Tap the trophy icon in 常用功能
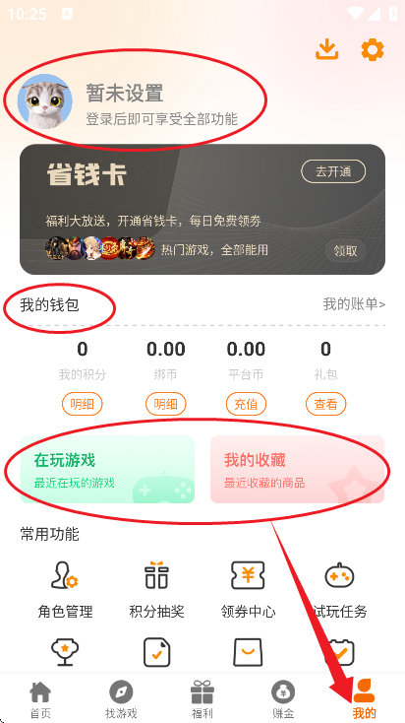 click(65, 652)
